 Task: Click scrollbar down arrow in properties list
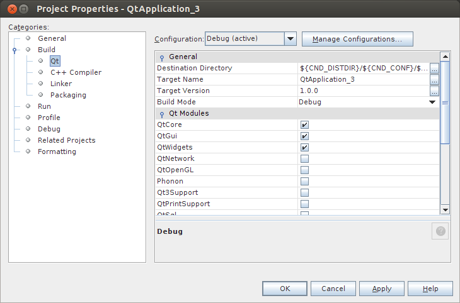click(x=444, y=209)
